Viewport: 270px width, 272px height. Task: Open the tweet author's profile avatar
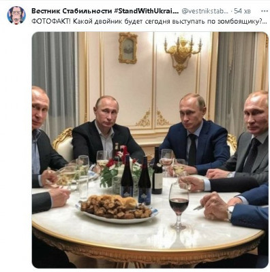(16, 15)
